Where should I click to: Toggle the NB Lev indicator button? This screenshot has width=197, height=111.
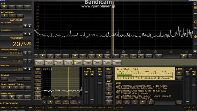pyautogui.click(x=100, y=75)
